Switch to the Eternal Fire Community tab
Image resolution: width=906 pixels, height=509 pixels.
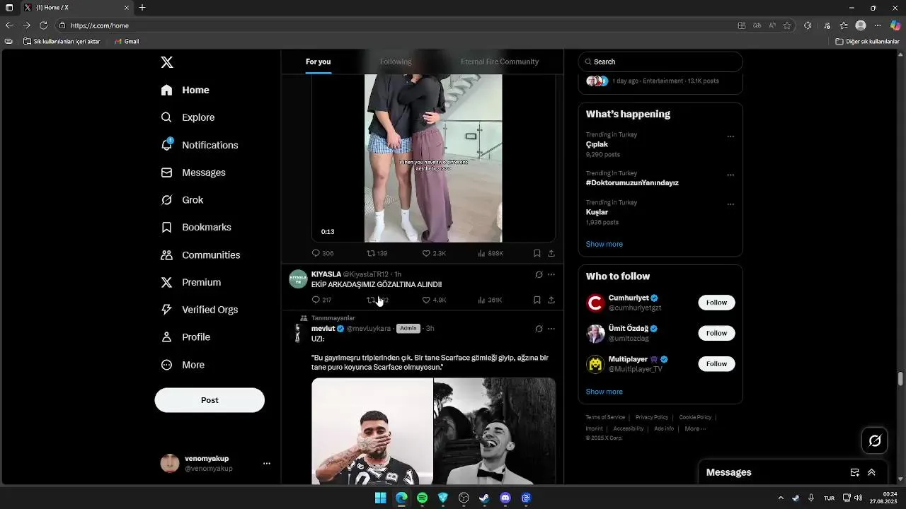coord(500,62)
